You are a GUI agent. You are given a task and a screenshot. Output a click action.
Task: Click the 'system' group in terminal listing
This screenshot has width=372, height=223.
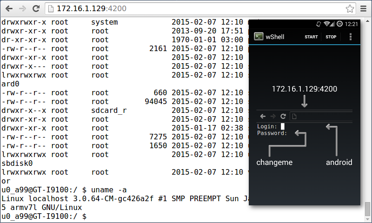tap(104, 22)
